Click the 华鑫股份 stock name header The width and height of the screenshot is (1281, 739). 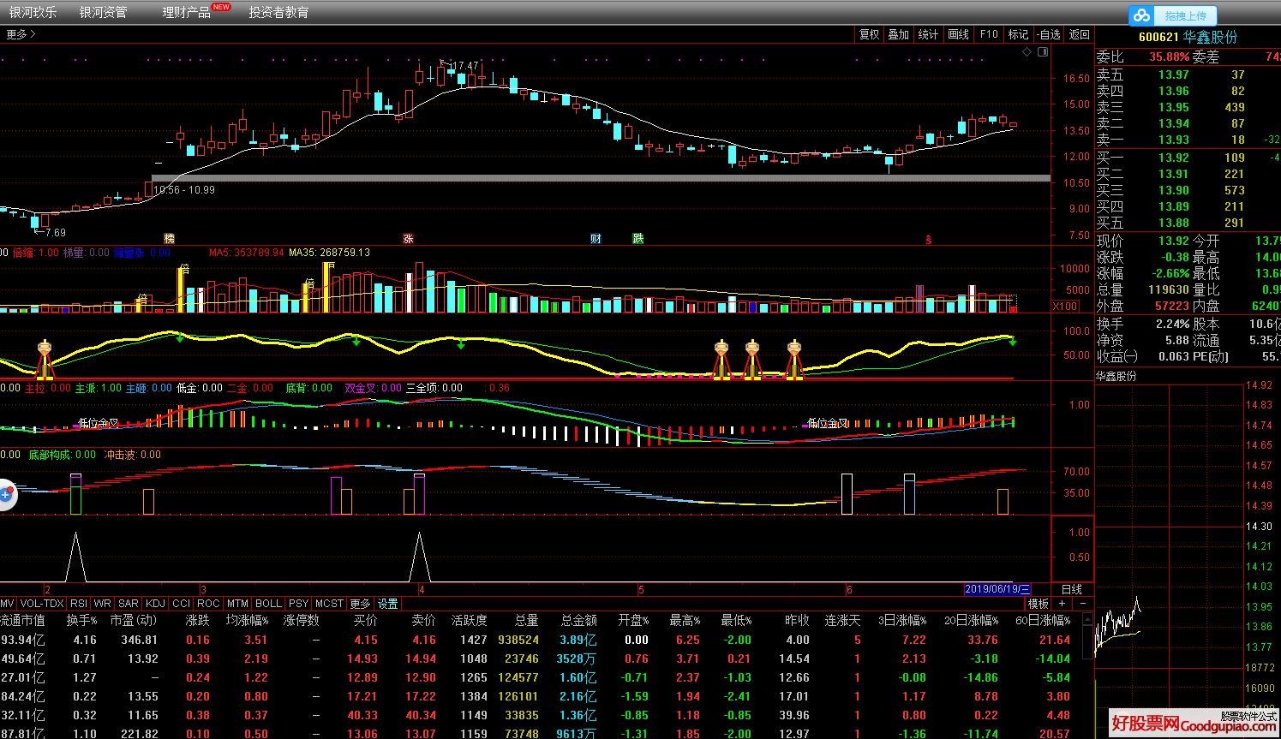[x=1211, y=37]
